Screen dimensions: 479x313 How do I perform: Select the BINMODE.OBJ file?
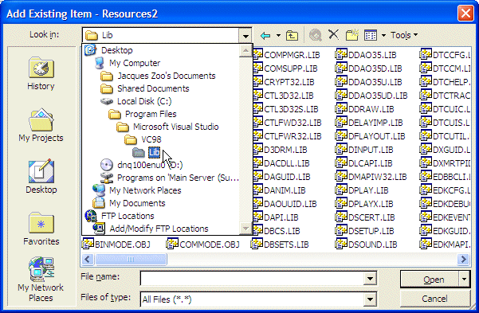click(x=116, y=245)
